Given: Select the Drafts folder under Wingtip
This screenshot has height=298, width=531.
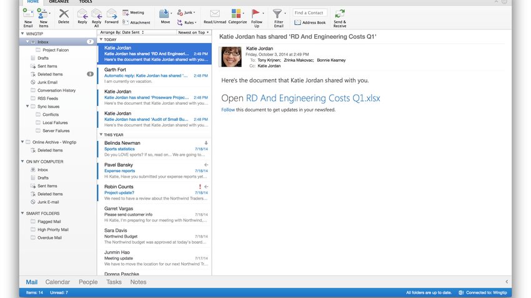Looking at the screenshot, I should (43, 58).
